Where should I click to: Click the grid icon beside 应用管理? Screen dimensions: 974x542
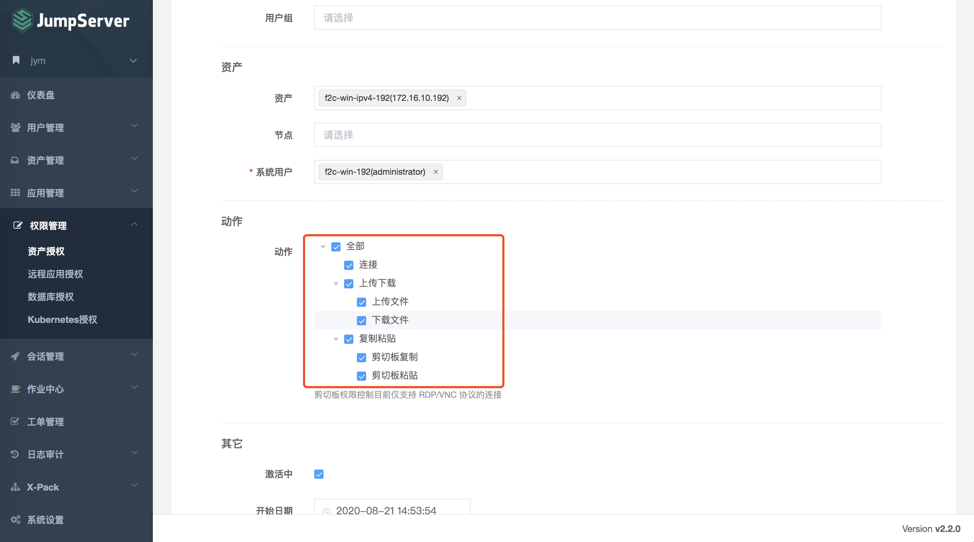[x=15, y=193]
